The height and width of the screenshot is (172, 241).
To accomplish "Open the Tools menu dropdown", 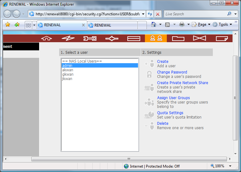I will click(x=223, y=24).
